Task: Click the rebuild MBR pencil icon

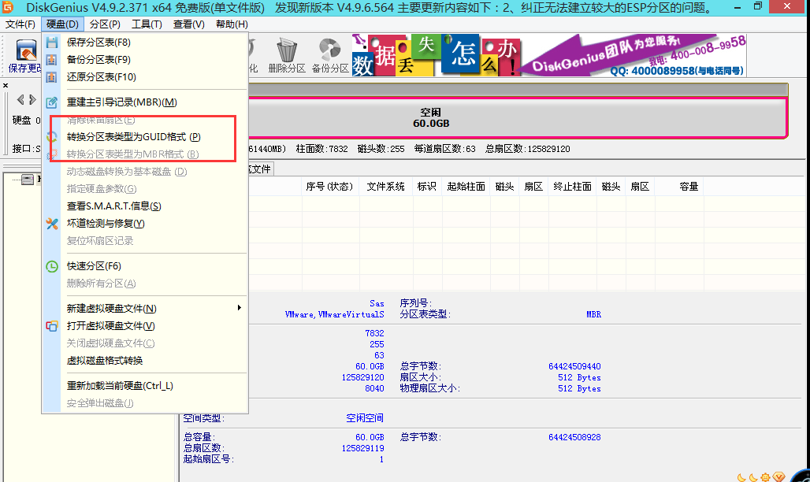Action: click(52, 102)
